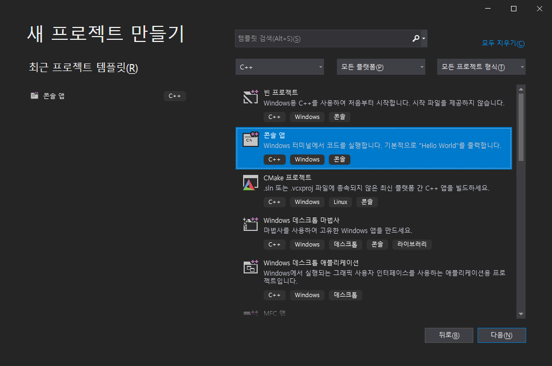
Task: Click the CMake 프로젝트 triangle icon
Action: [x=251, y=182]
